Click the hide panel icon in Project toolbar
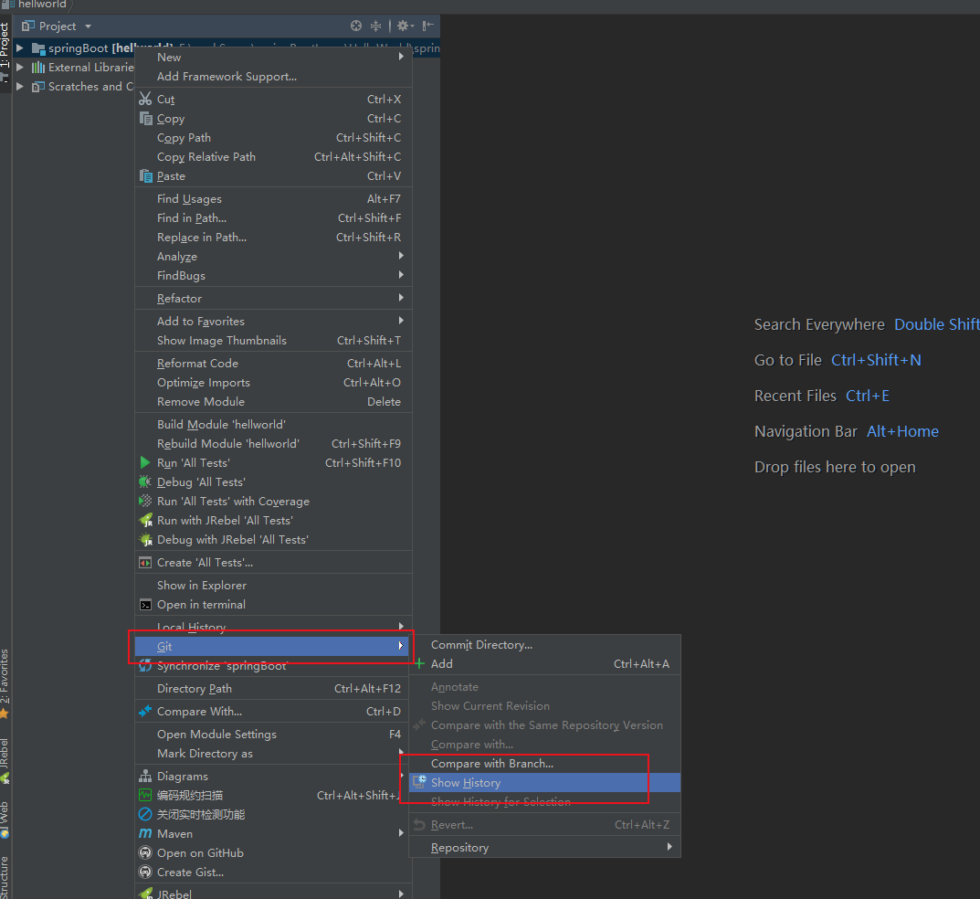980x899 pixels. click(x=427, y=26)
